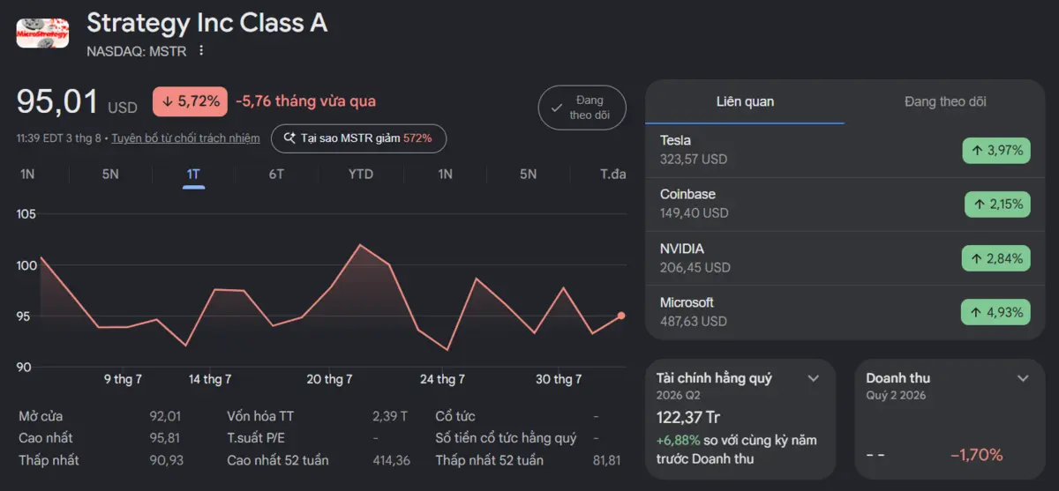Open 'Tuyên bố từ chối trách nhiệm' link
The height and width of the screenshot is (491, 1059).
coord(185,138)
